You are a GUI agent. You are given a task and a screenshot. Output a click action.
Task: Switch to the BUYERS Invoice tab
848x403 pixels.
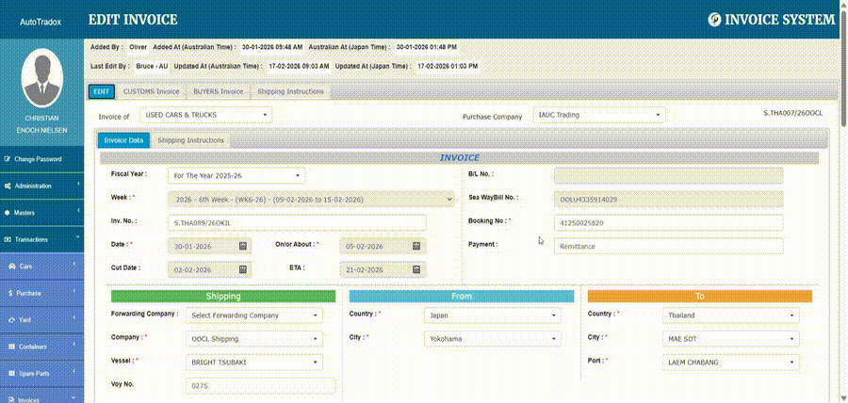coord(219,92)
